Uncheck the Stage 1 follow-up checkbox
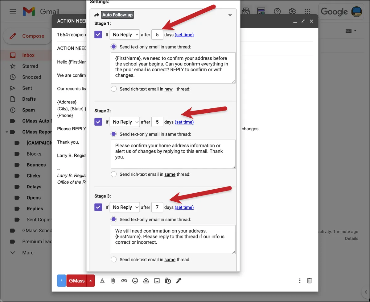 pos(98,35)
